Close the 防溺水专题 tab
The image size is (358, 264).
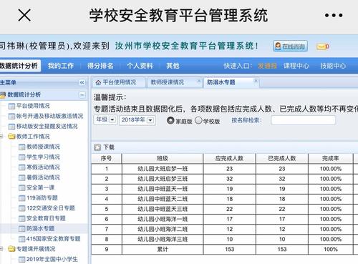256,81
